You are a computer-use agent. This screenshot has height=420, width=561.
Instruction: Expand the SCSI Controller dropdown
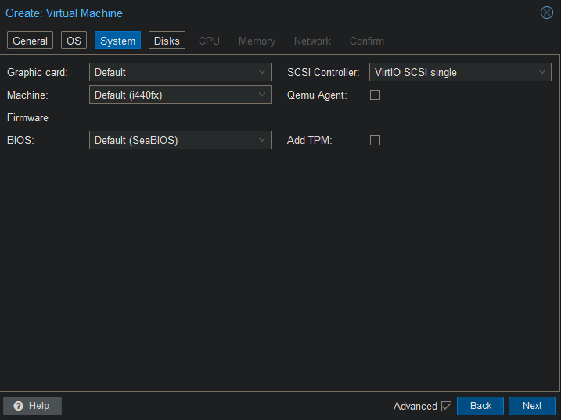click(460, 72)
